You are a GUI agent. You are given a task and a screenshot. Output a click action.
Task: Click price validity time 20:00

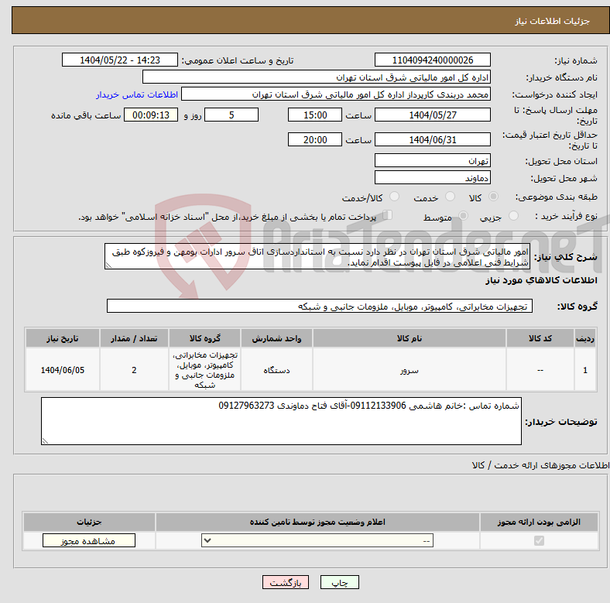315,139
